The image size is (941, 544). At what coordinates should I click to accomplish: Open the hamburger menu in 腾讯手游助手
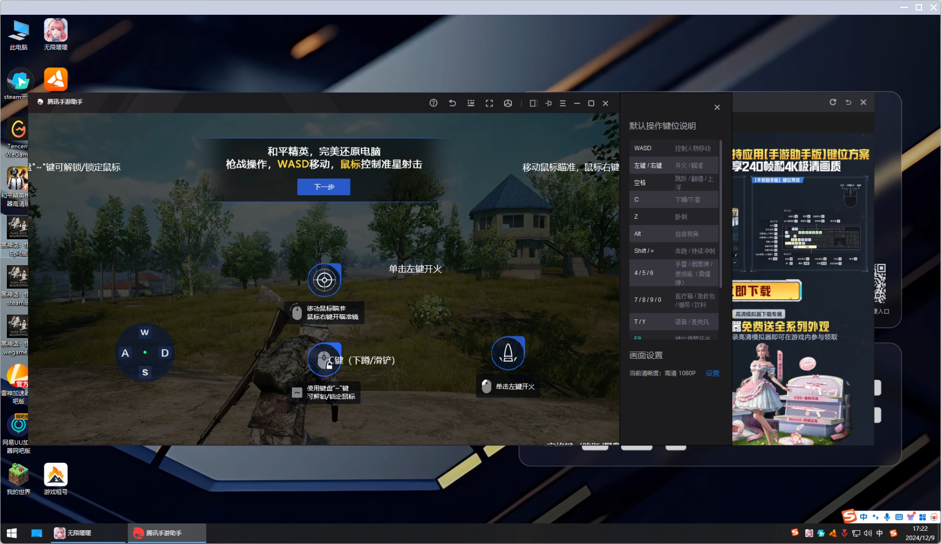click(563, 103)
